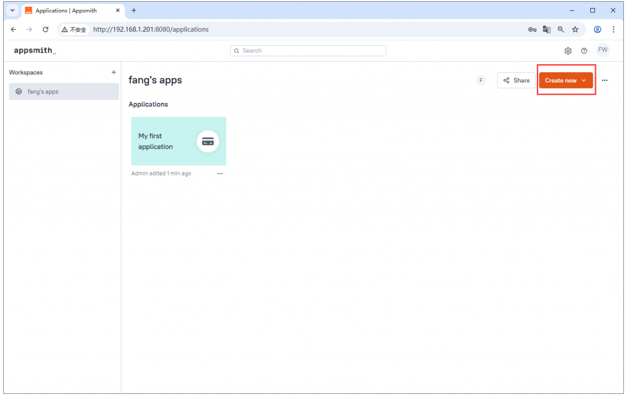This screenshot has height=397, width=627.
Task: Open workspace three-dot options menu
Action: 604,81
